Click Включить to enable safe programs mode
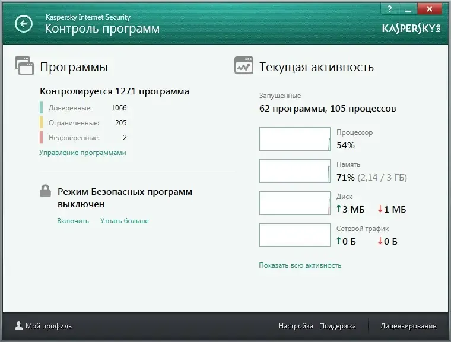The height and width of the screenshot is (342, 451). coord(73,221)
